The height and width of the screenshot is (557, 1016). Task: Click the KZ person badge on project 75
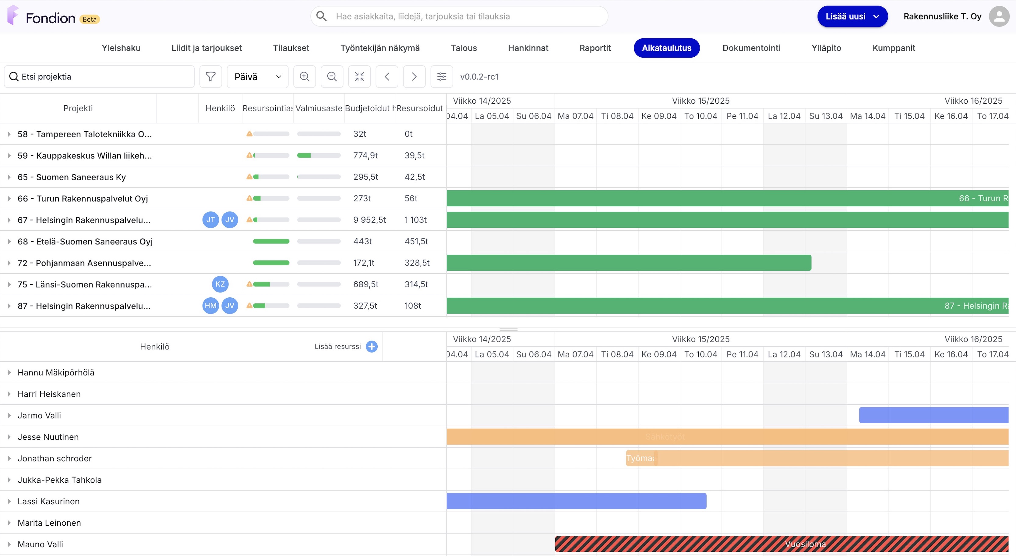click(x=220, y=284)
